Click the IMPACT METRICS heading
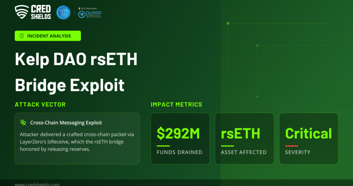This screenshot has width=353, height=186. point(176,104)
